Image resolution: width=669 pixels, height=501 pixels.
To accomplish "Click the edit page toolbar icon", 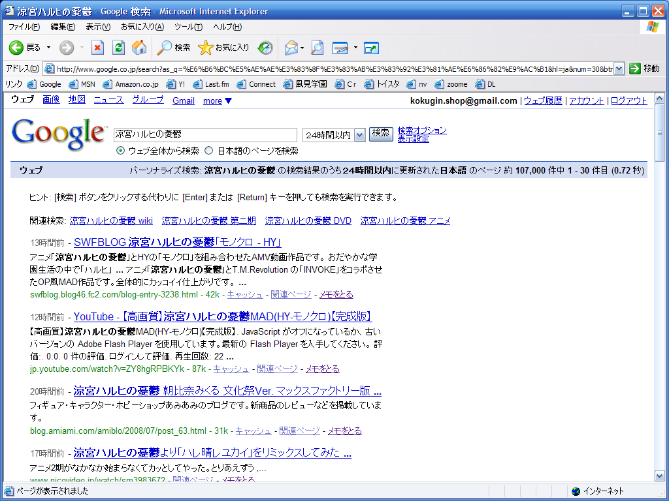I will click(x=340, y=48).
